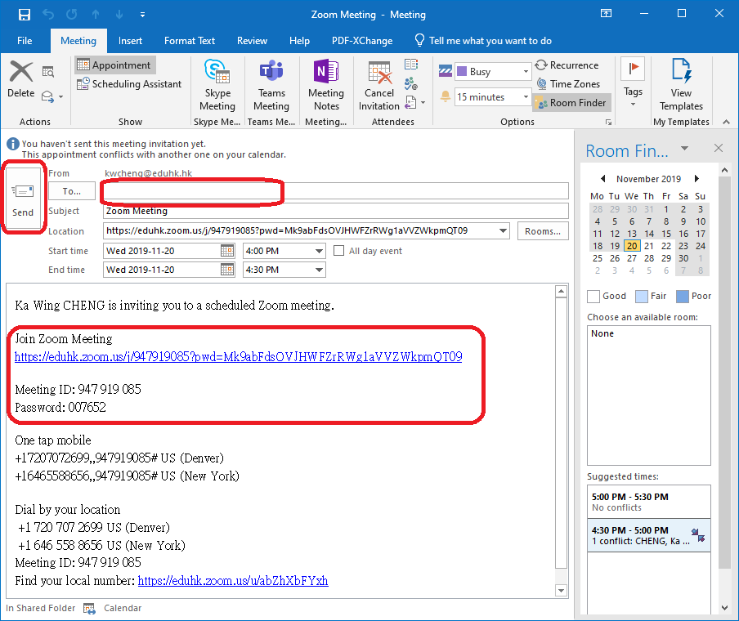739x621 pixels.
Task: Open View Templates
Action: [681, 85]
